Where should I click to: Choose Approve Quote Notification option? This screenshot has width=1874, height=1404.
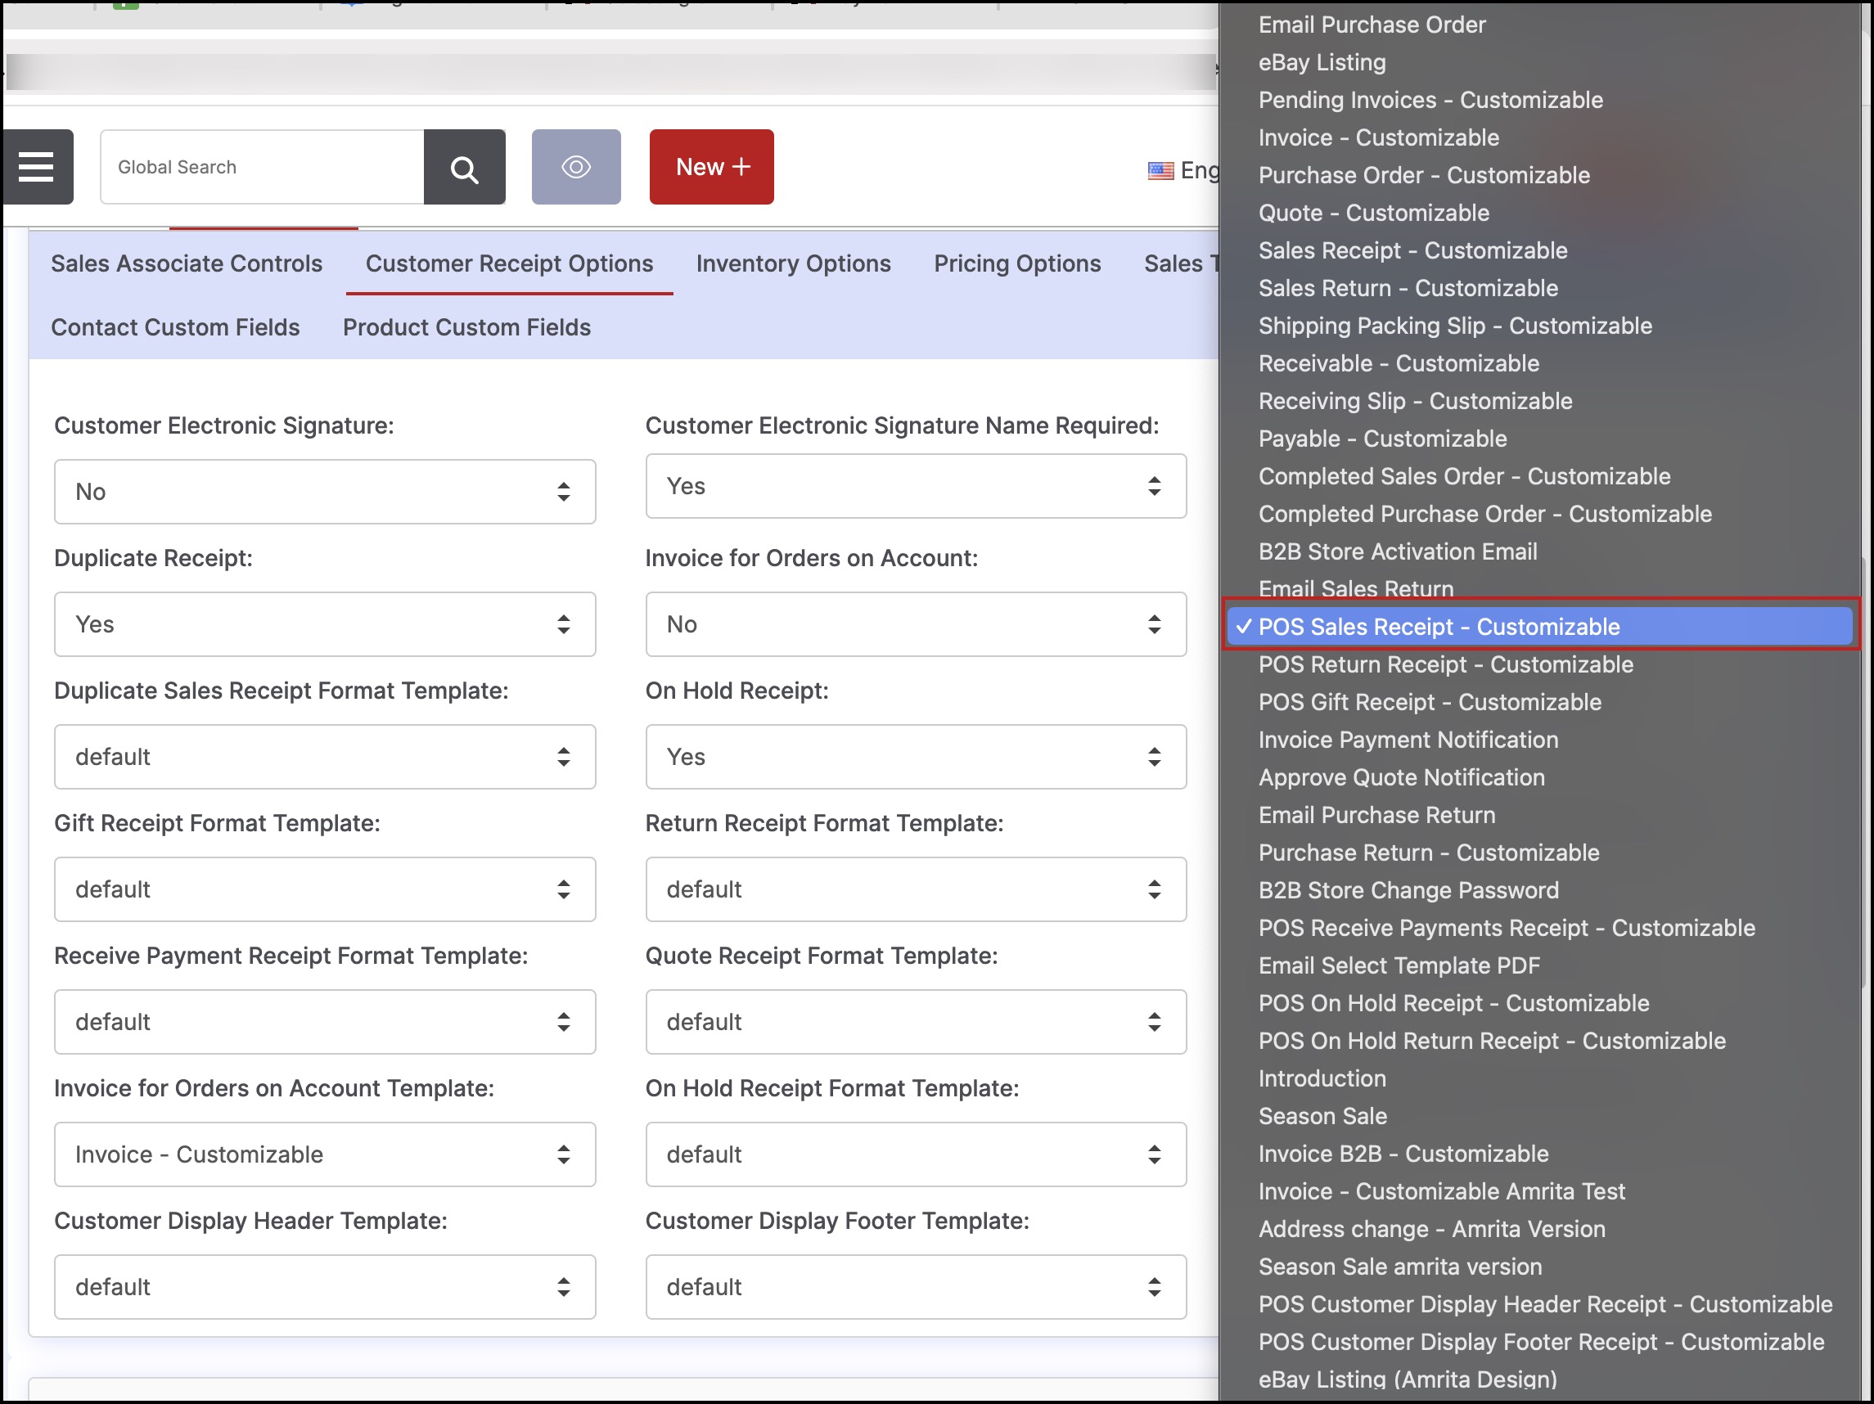point(1540,777)
